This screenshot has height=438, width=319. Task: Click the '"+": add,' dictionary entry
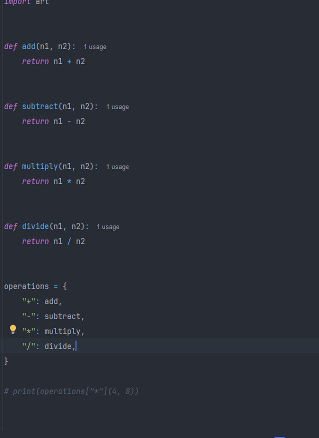pyautogui.click(x=42, y=301)
